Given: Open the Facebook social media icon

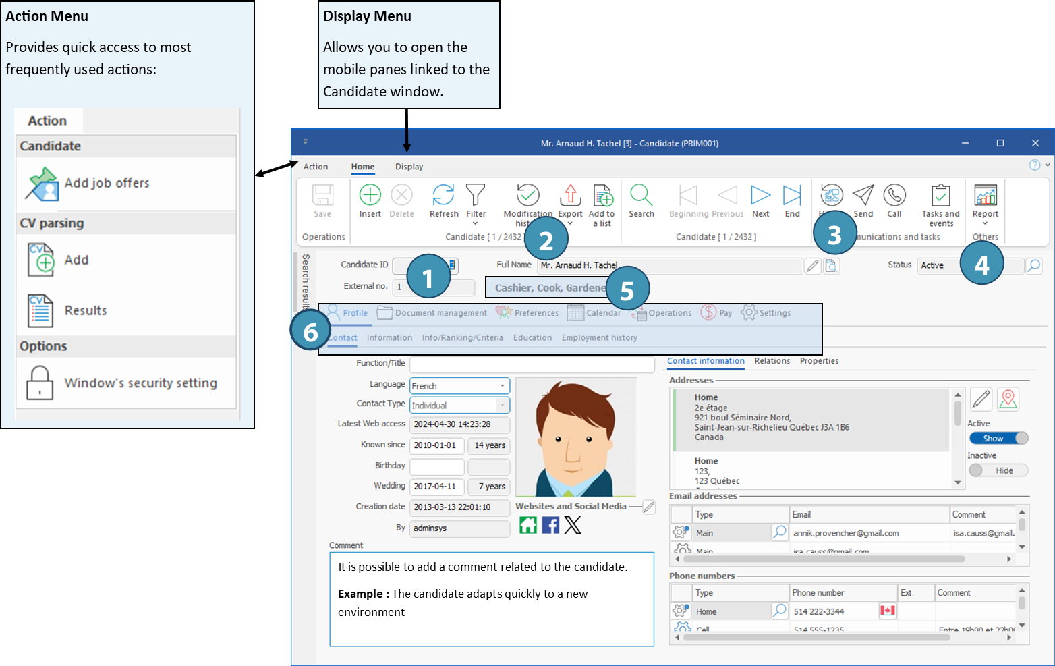Looking at the screenshot, I should click(x=550, y=525).
